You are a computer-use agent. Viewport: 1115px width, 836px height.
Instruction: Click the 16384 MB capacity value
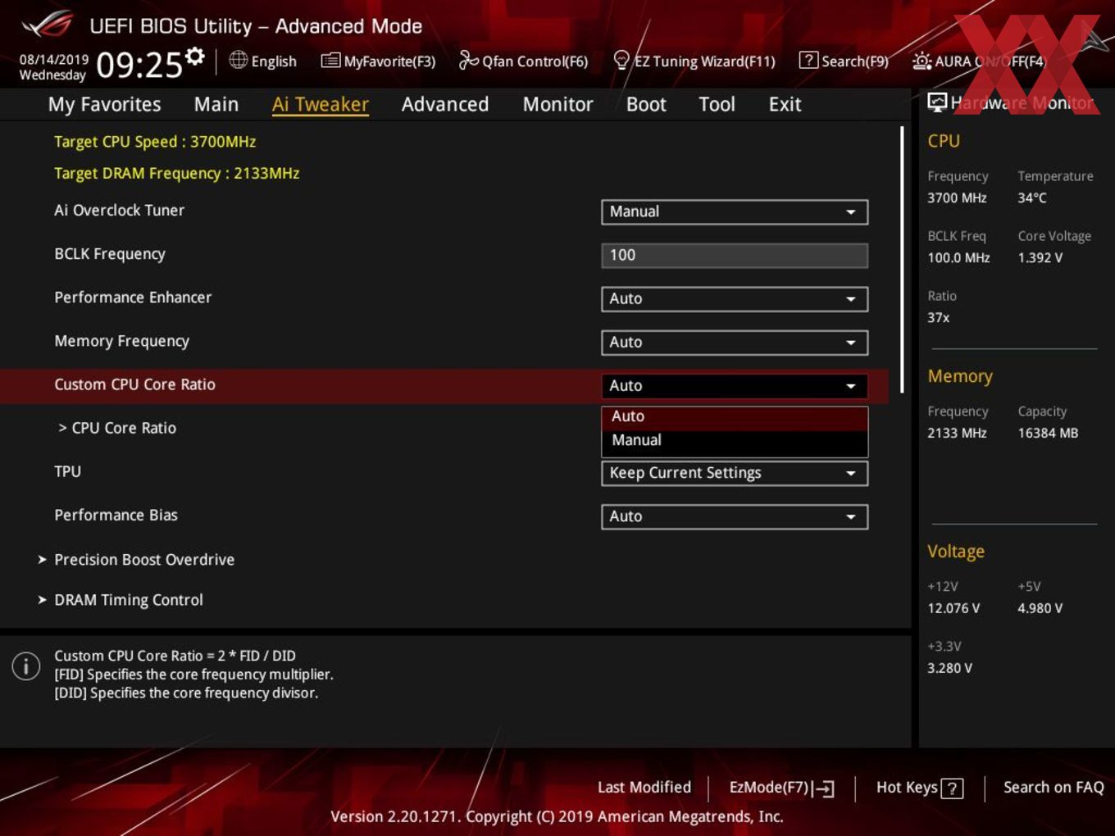pyautogui.click(x=1048, y=433)
